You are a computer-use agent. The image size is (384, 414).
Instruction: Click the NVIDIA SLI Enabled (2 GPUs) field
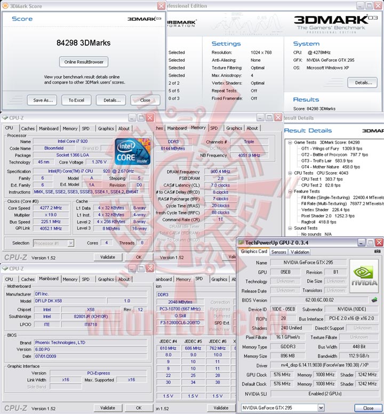coord(325,394)
